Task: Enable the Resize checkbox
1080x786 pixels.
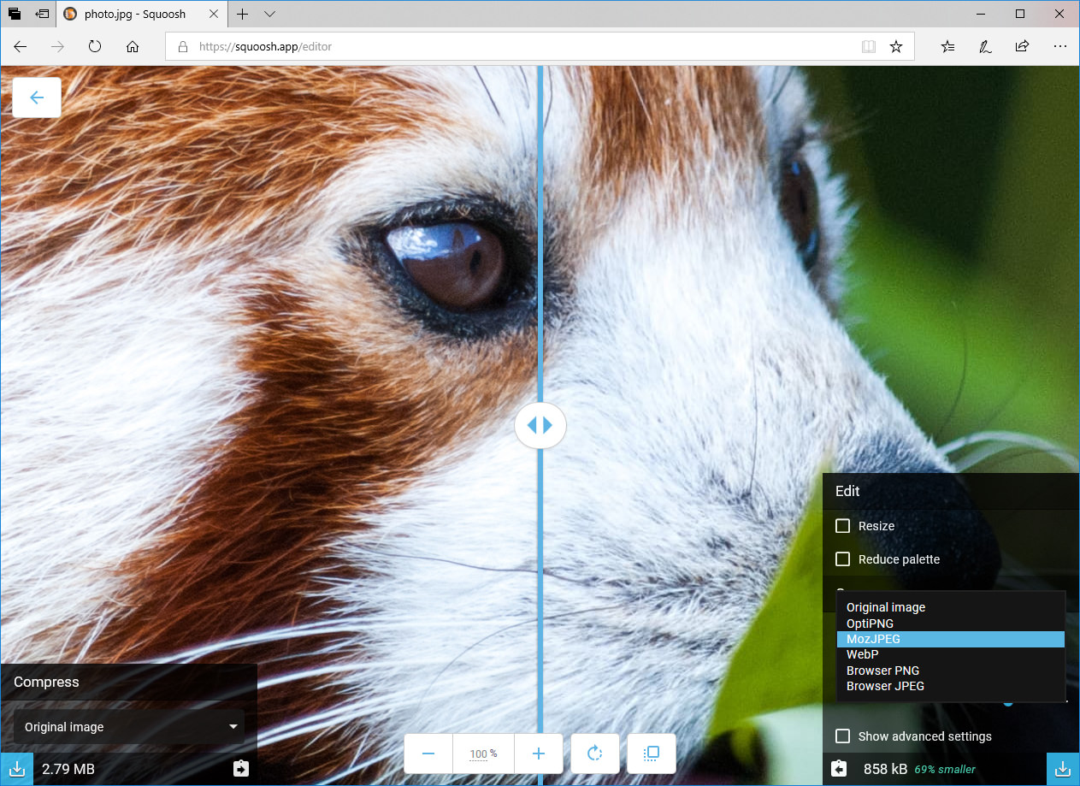Action: (843, 526)
